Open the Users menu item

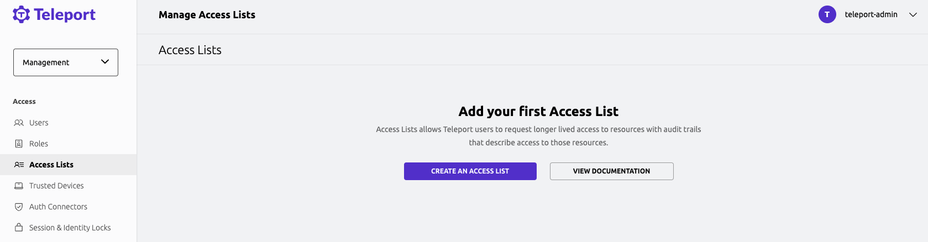(x=39, y=123)
